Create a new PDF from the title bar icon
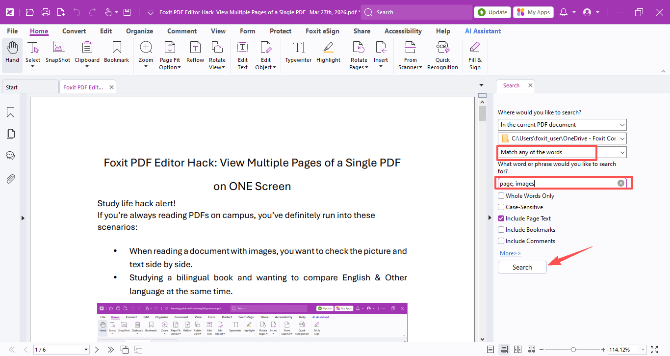The height and width of the screenshot is (356, 670). coord(61,12)
